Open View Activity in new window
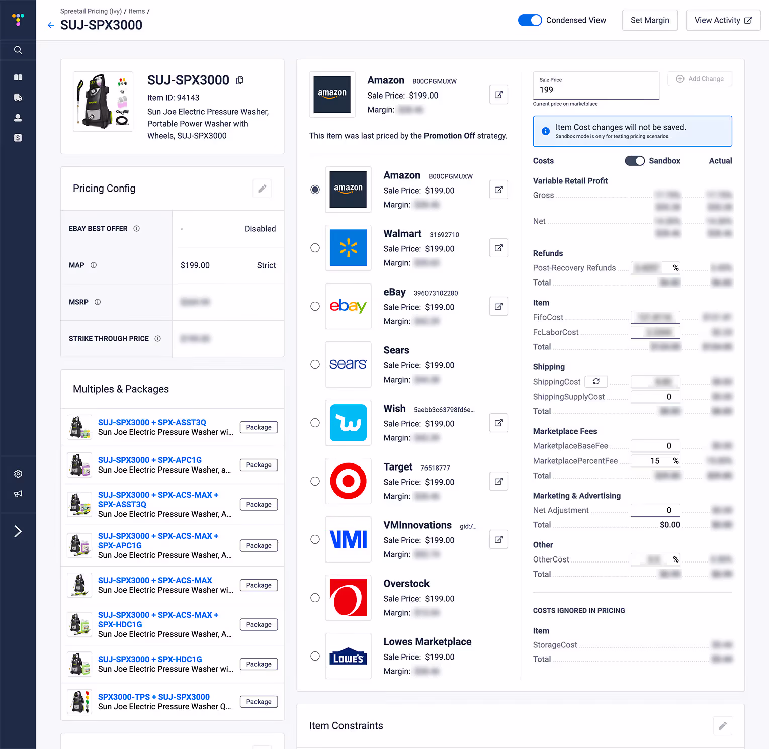This screenshot has width=769, height=749. pos(723,20)
